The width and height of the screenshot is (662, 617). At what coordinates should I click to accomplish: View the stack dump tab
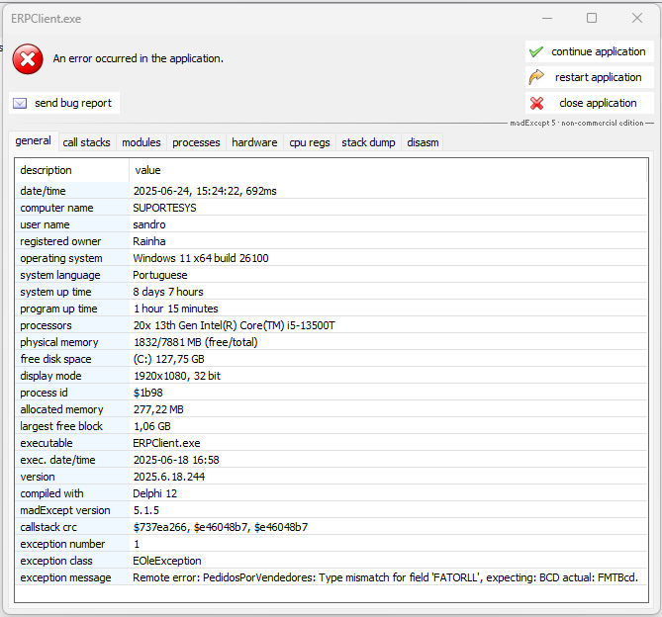(368, 142)
